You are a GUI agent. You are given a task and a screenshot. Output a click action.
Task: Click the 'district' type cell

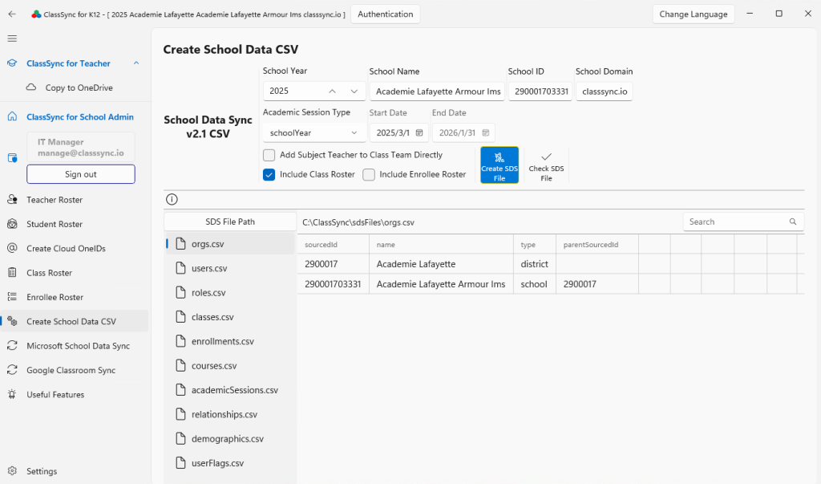pyautogui.click(x=535, y=264)
